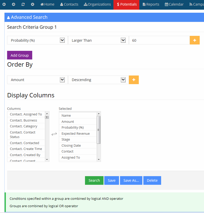
Task: Open Calendar via the calendar icon
Action: point(166,4)
